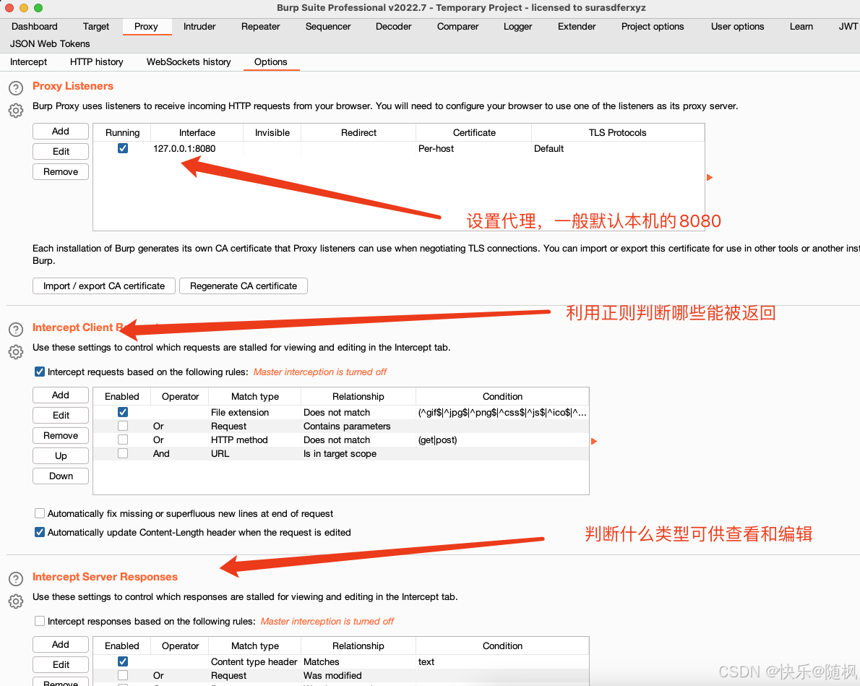Image resolution: width=860 pixels, height=686 pixels.
Task: Expand the client request rules side arrow
Action: [x=593, y=441]
